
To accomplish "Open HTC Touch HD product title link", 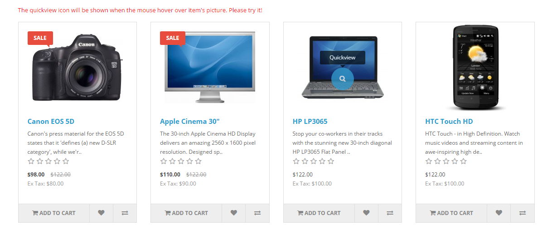I will tap(449, 121).
